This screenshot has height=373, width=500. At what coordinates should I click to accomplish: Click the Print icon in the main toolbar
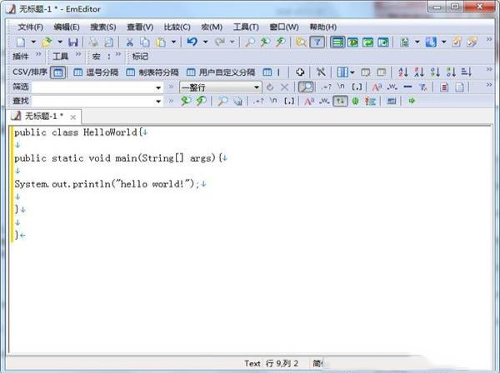coord(93,42)
